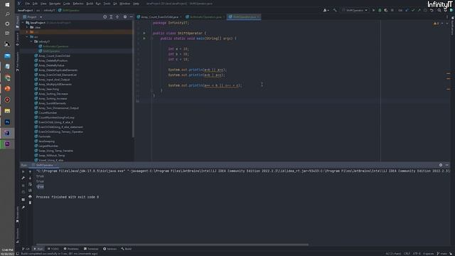Click the Mail app in taskbar
Image resolution: width=455 pixels, height=256 pixels.
[7, 55]
